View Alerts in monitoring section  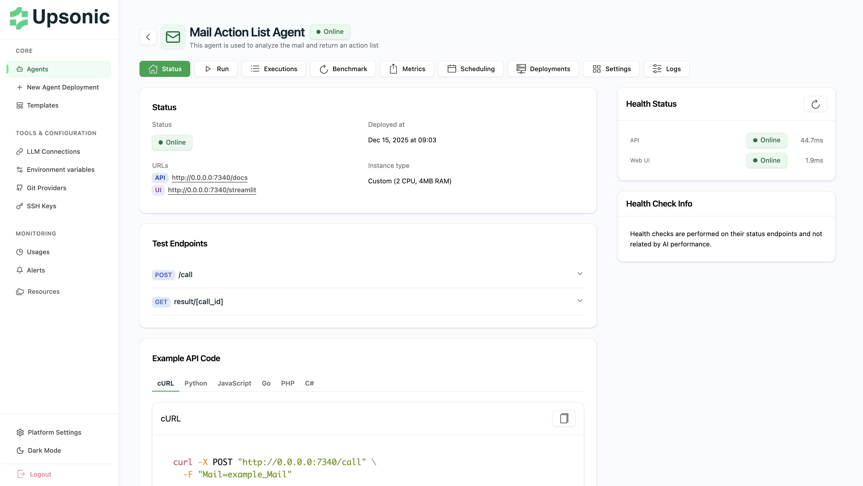point(36,270)
